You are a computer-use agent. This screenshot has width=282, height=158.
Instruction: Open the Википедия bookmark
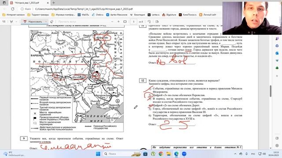[x=137, y=14]
